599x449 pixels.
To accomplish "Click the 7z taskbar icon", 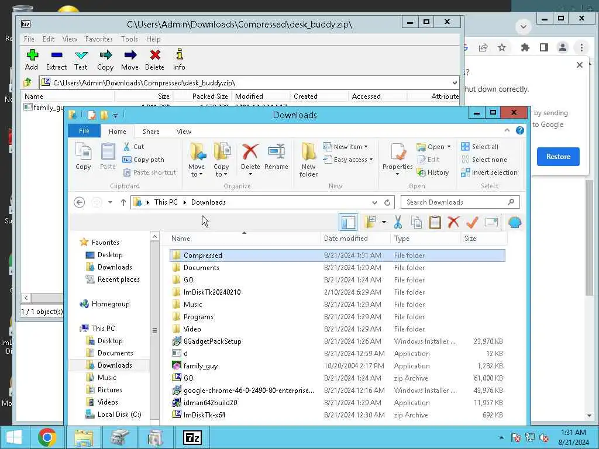I will coord(192,437).
